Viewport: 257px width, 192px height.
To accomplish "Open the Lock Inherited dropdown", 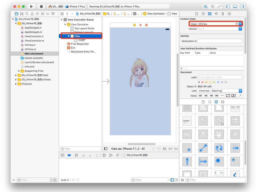I will [x=240, y=91].
